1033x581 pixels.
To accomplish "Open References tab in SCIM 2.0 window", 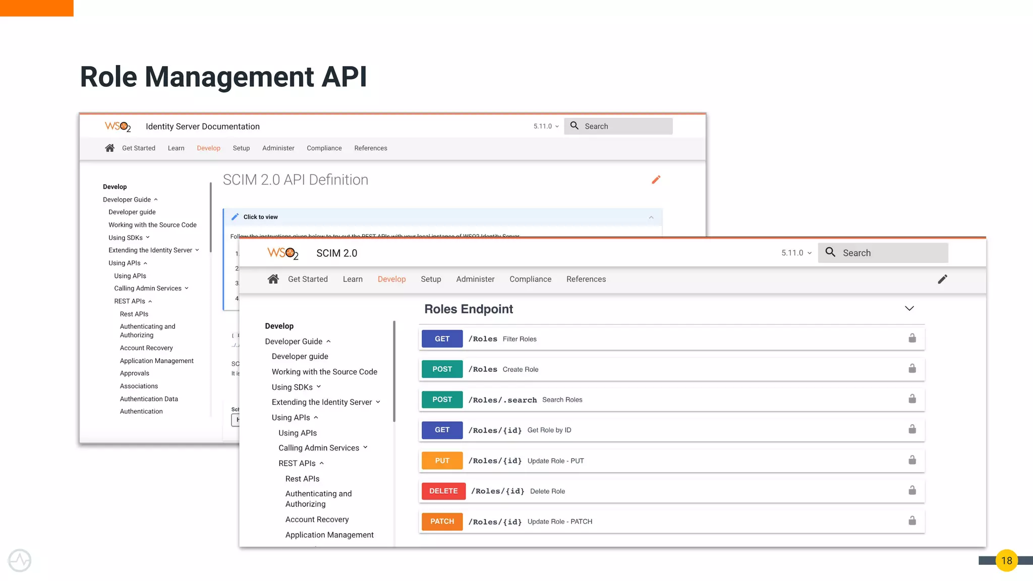I will [x=586, y=279].
